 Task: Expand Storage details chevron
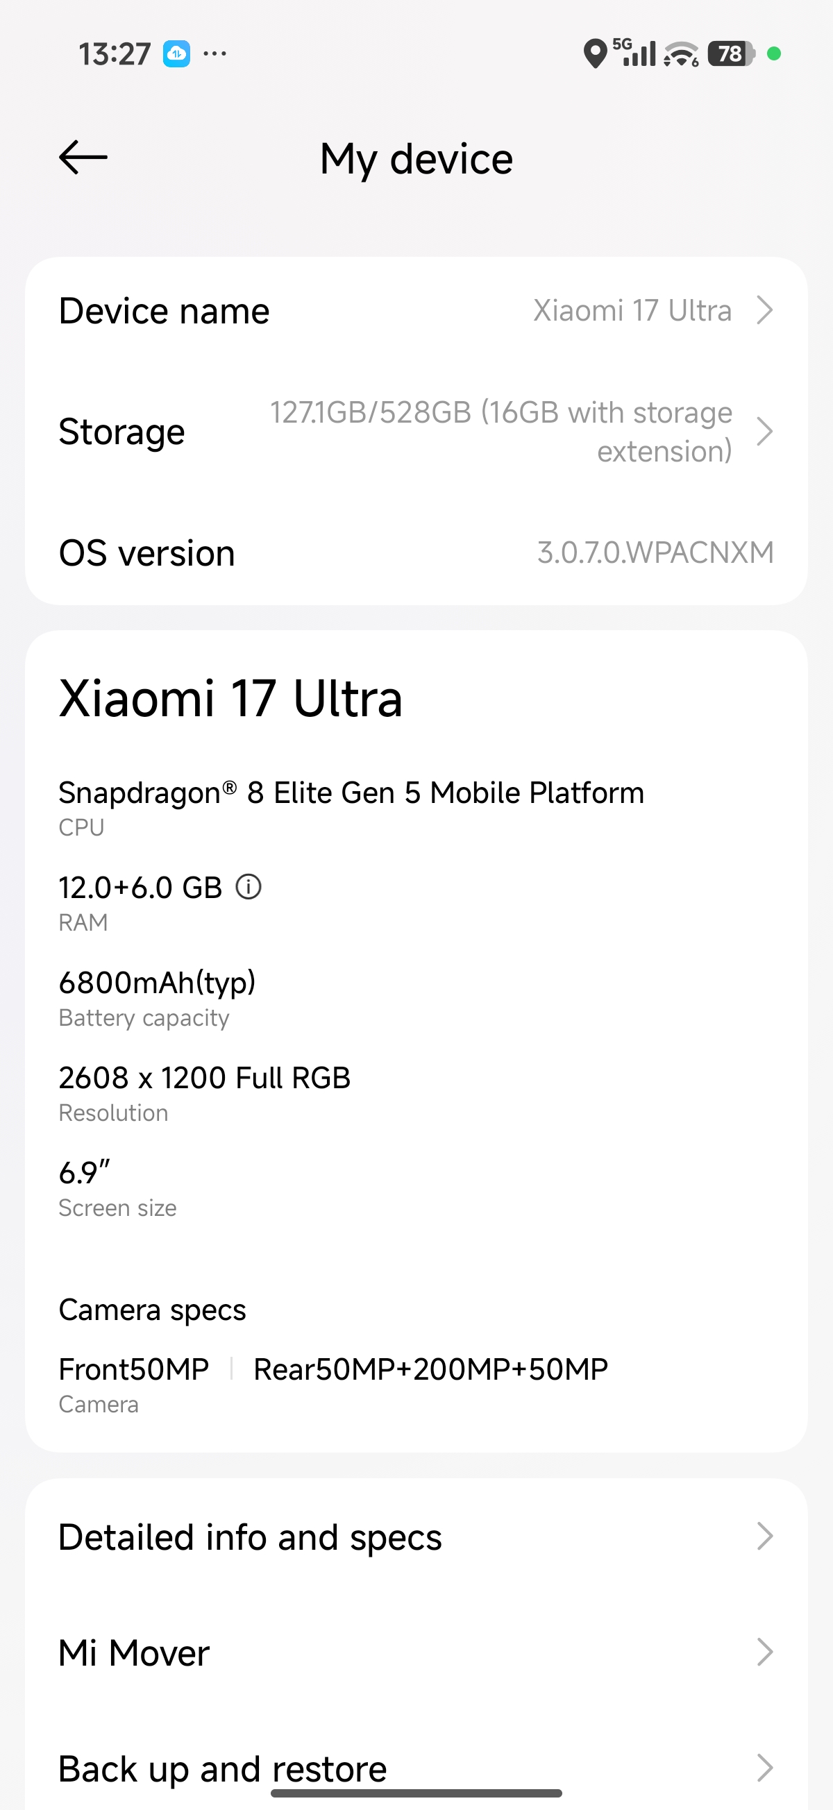point(765,432)
